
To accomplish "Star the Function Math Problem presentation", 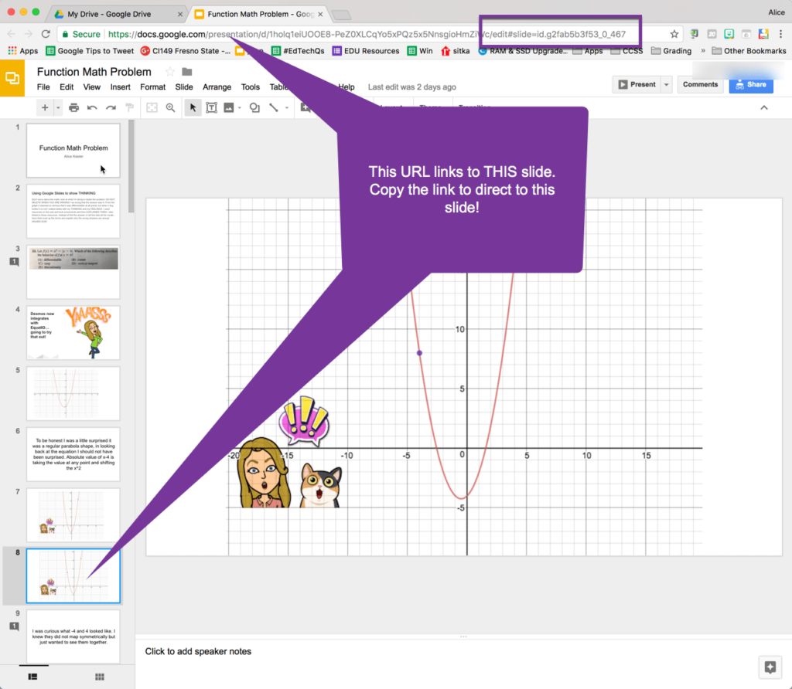I will [x=170, y=72].
